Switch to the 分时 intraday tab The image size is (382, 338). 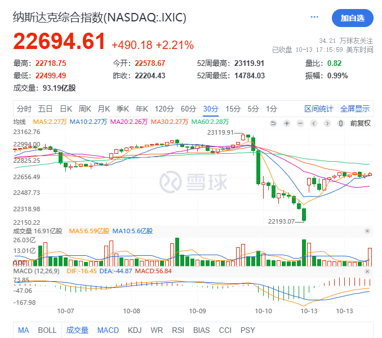pos(24,109)
